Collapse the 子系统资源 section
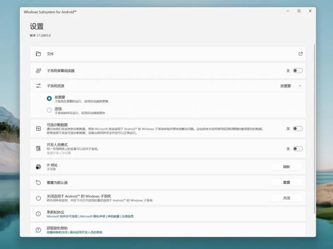Screen dimensions: 333x249 [x=300, y=85]
